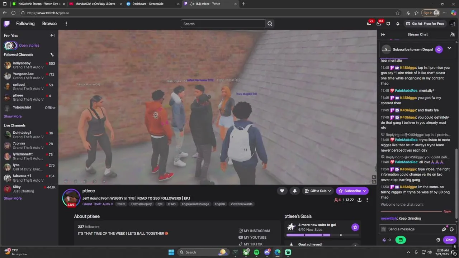Bookmark page with star icon in address bar
Screen dimensions: 459x258
pyautogui.click(x=397, y=13)
